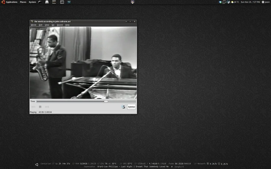Click the elapsed time '42:35 / 1:00:04'
This screenshot has height=169, width=271.
[45, 112]
